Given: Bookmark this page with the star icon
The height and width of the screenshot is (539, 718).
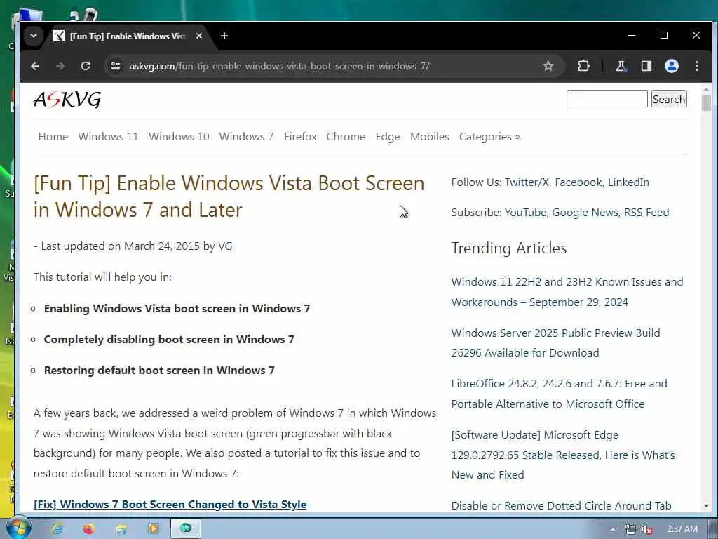Looking at the screenshot, I should point(548,66).
